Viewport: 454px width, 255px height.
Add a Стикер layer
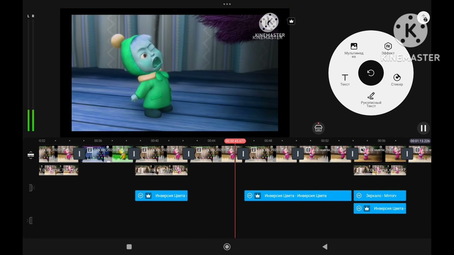pyautogui.click(x=397, y=80)
